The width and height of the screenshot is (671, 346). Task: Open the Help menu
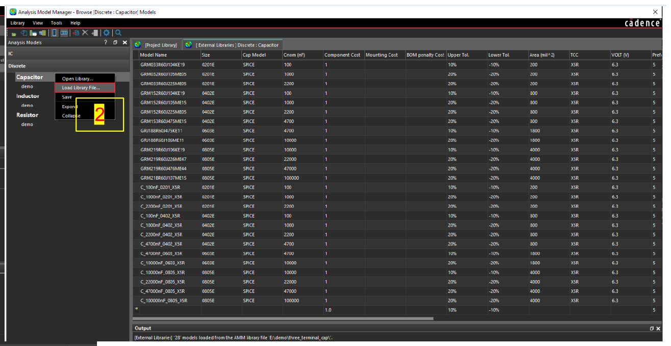[x=75, y=23]
